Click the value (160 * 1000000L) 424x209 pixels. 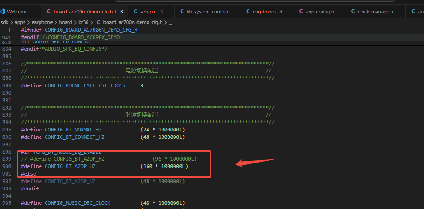pyautogui.click(x=164, y=166)
